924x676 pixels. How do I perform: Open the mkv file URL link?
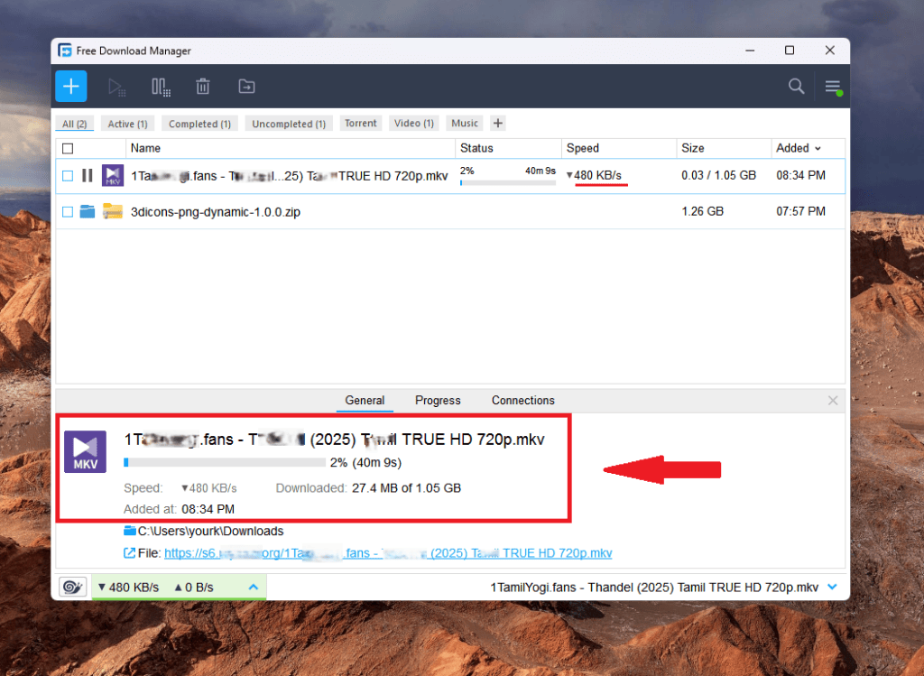tap(388, 553)
